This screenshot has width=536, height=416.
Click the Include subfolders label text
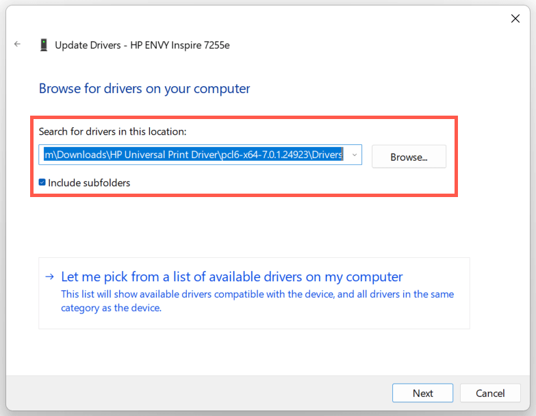89,183
